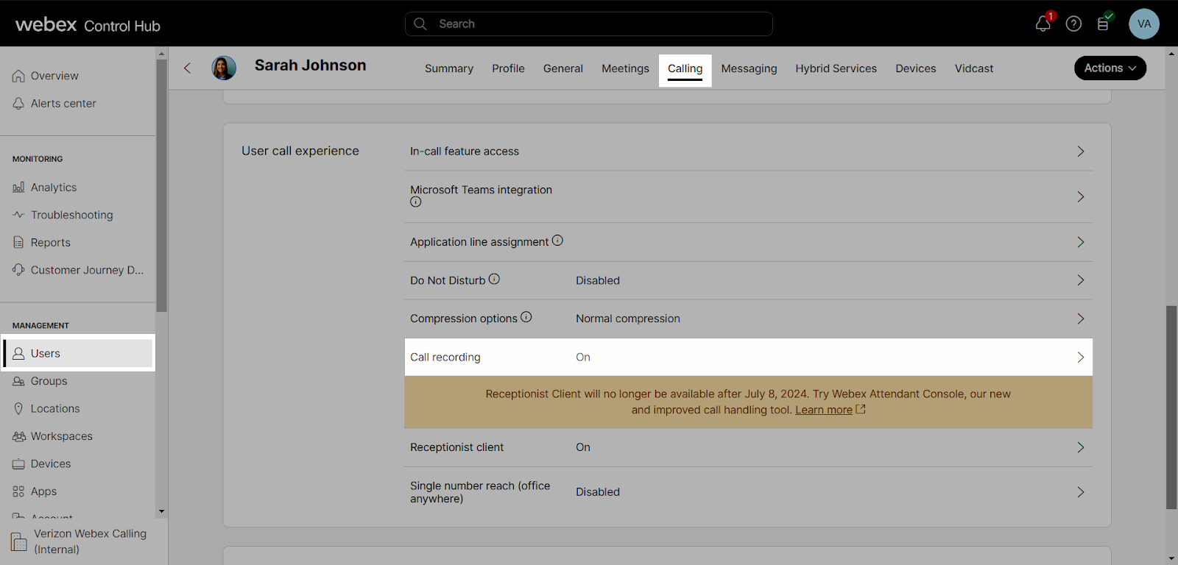Switch to the Summary tab
1178x565 pixels.
tap(449, 68)
